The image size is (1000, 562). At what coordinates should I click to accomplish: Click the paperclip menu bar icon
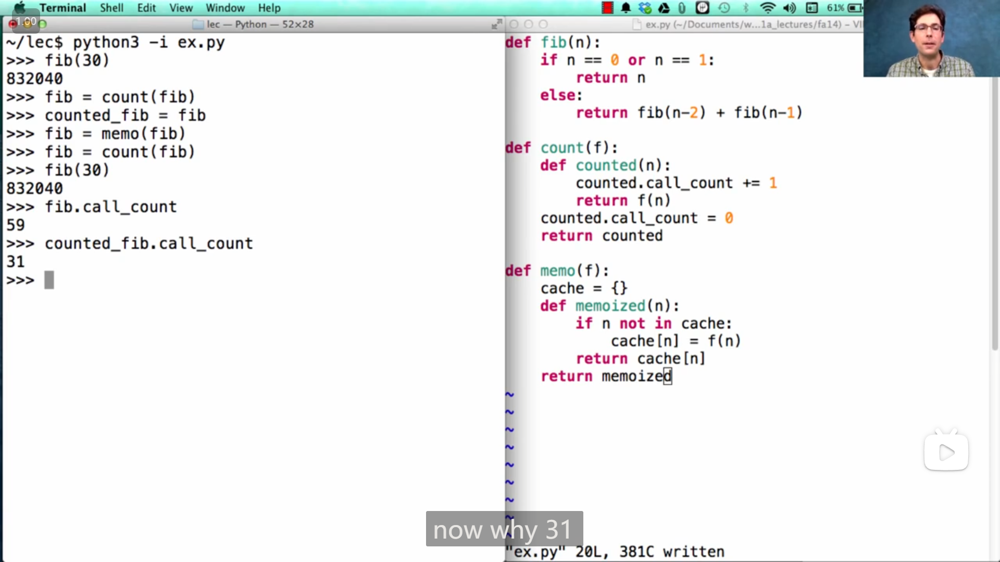pos(682,8)
